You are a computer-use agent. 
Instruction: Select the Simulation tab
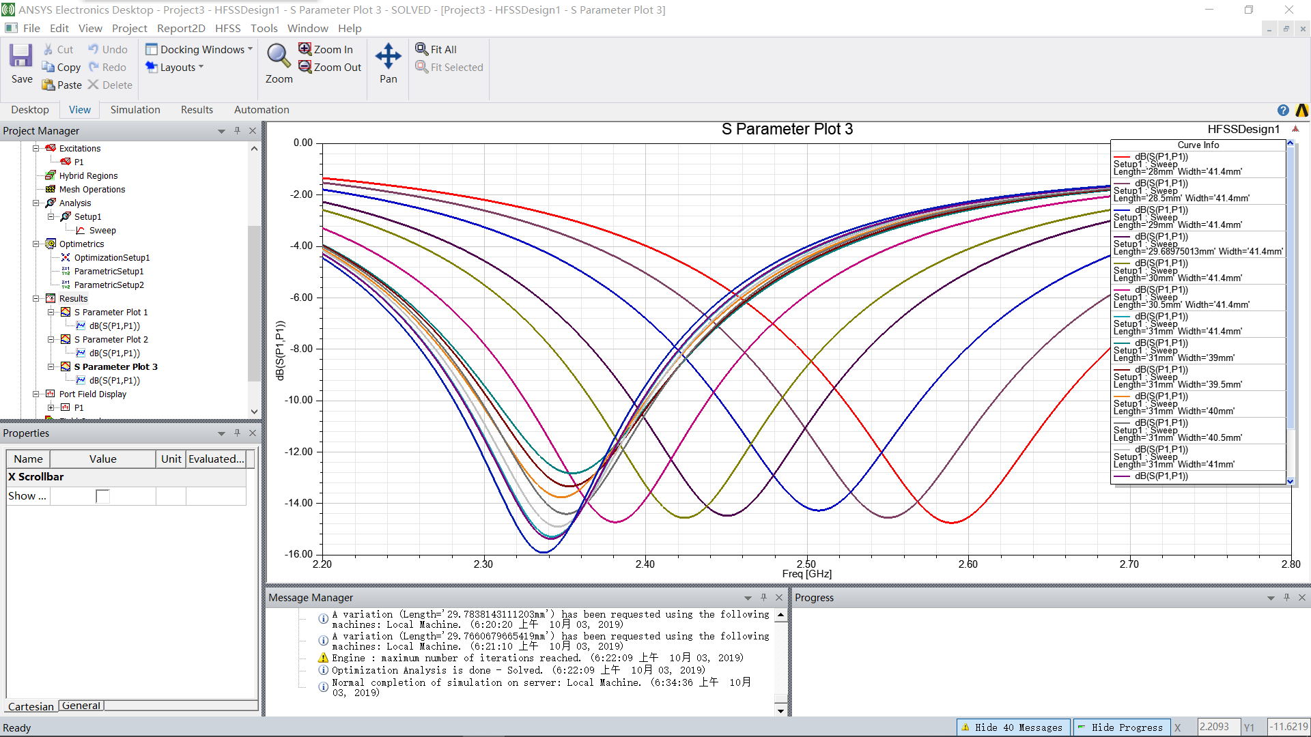tap(134, 110)
